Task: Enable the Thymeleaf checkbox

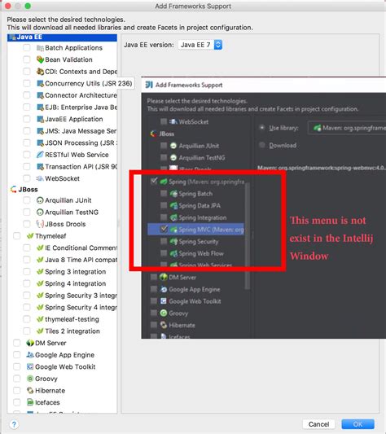Action: coord(16,236)
